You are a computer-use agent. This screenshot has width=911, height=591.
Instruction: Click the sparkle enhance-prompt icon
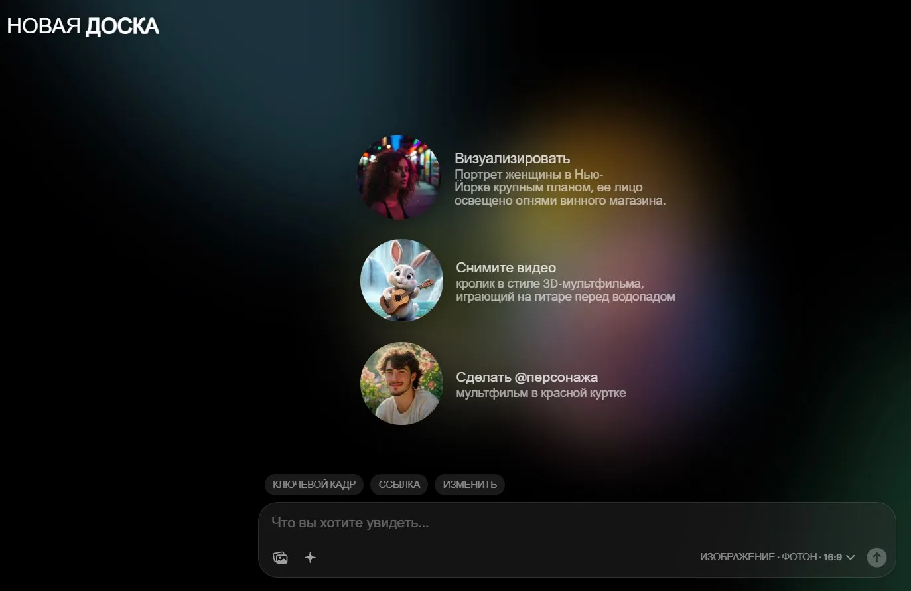[310, 558]
